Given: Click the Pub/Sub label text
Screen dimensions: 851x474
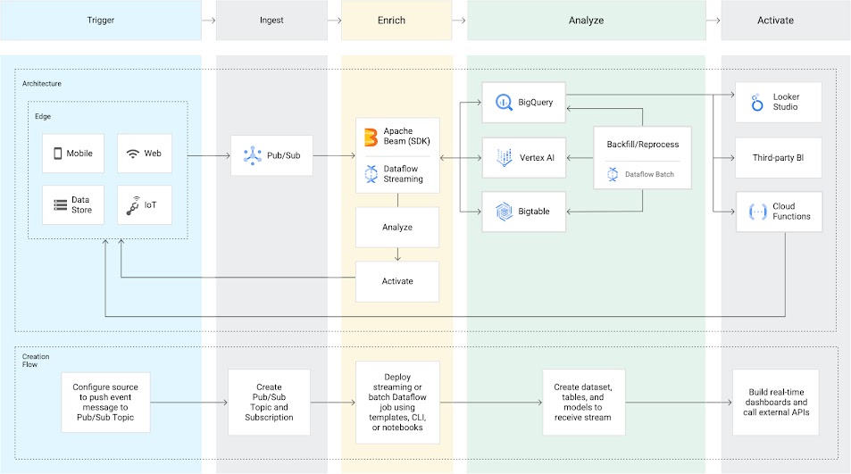Looking at the screenshot, I should click(x=283, y=155).
